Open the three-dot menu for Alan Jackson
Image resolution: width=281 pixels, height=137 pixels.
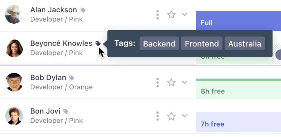[157, 15]
